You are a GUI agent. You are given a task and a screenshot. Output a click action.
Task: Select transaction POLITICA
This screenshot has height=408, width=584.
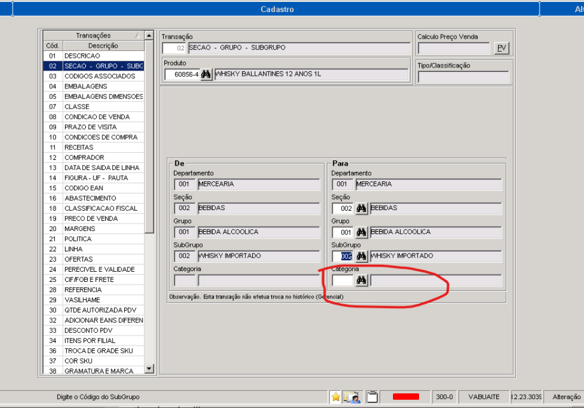pyautogui.click(x=94, y=239)
